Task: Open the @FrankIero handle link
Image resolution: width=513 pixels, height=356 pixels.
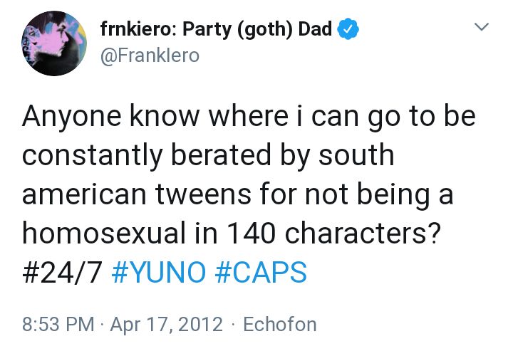Action: [150, 56]
